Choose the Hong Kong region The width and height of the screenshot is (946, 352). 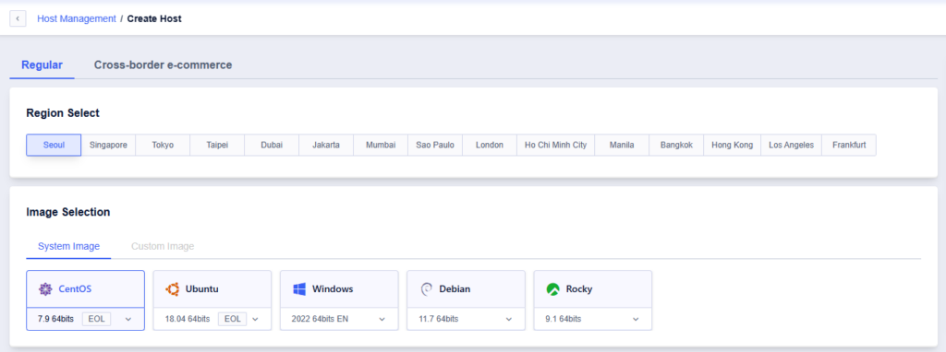732,145
